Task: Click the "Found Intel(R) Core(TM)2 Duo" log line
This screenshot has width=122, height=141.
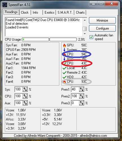Action: 43,20
